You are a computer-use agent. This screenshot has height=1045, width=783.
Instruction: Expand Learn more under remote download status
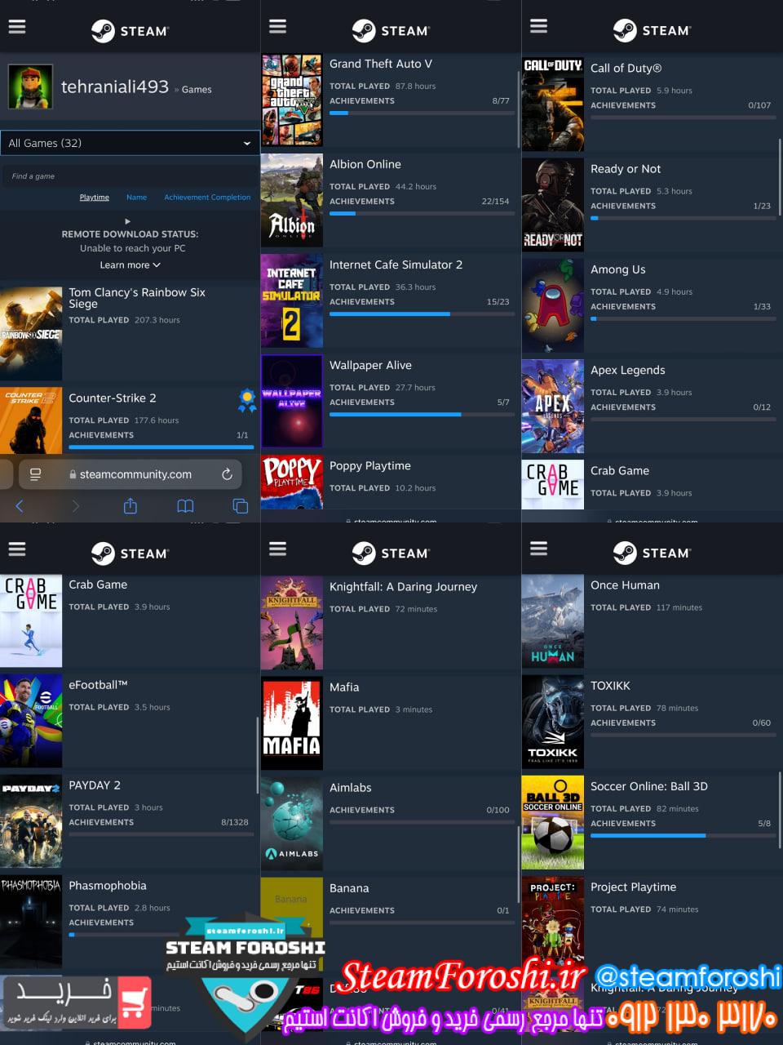pos(130,265)
